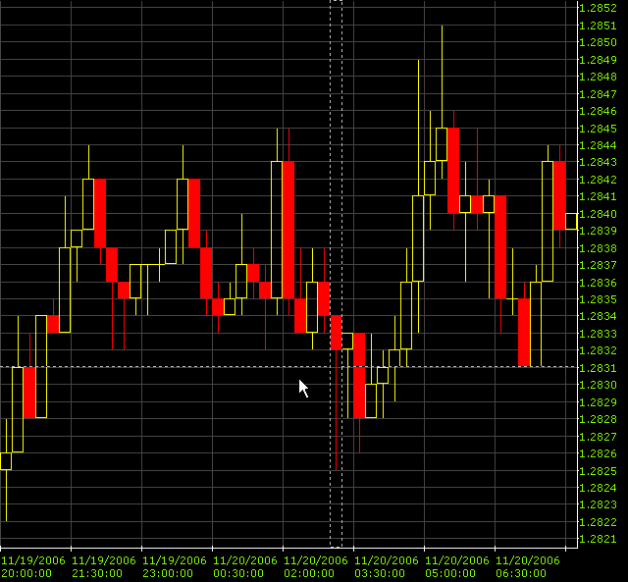
Task: Select the 1.2823 price axis value
Action: pyautogui.click(x=598, y=504)
